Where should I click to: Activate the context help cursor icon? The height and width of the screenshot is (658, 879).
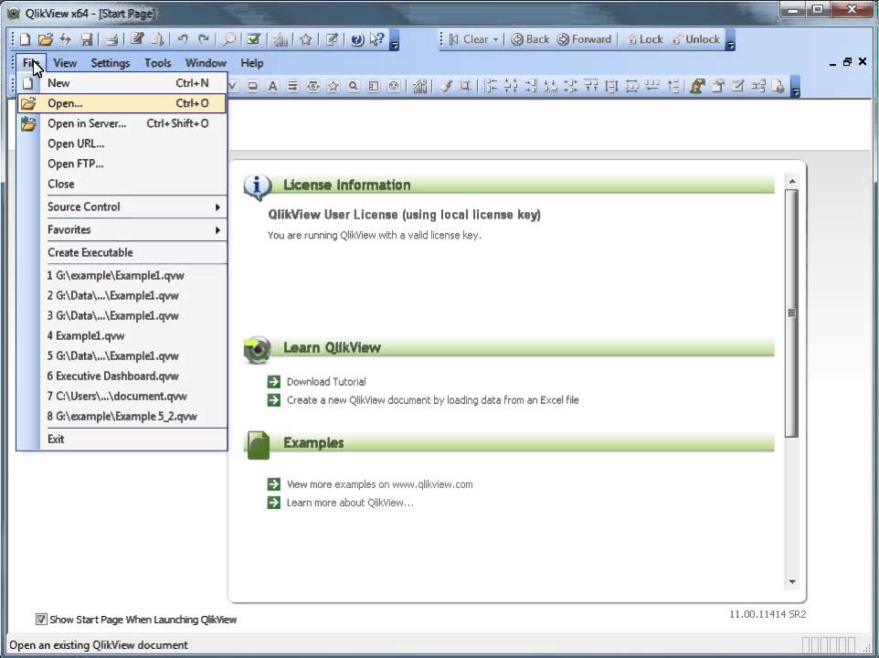[x=376, y=39]
